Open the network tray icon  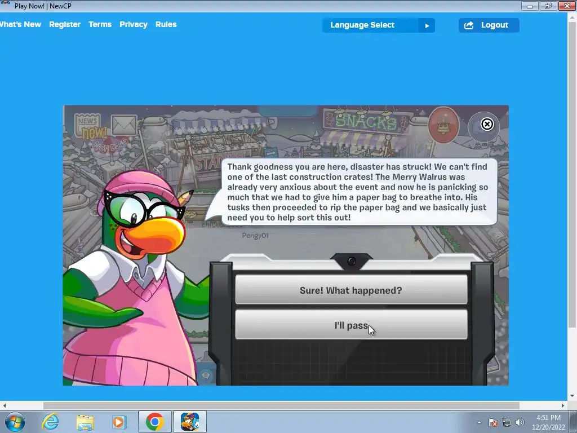pos(507,422)
